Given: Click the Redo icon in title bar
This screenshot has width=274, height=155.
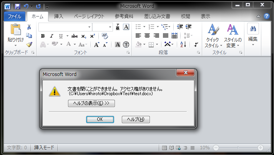Looking at the screenshot, I should (x=38, y=7).
